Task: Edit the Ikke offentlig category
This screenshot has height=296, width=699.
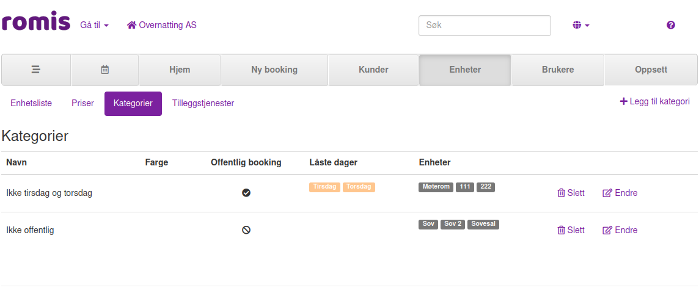Action: (x=620, y=230)
